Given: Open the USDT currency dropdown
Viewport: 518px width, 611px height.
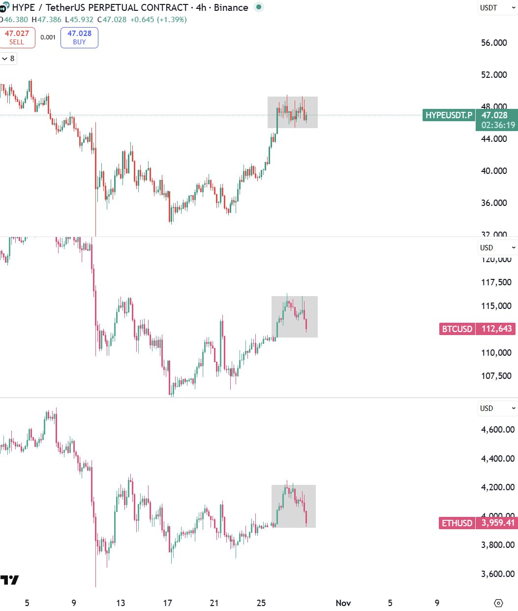Looking at the screenshot, I should (497, 8).
